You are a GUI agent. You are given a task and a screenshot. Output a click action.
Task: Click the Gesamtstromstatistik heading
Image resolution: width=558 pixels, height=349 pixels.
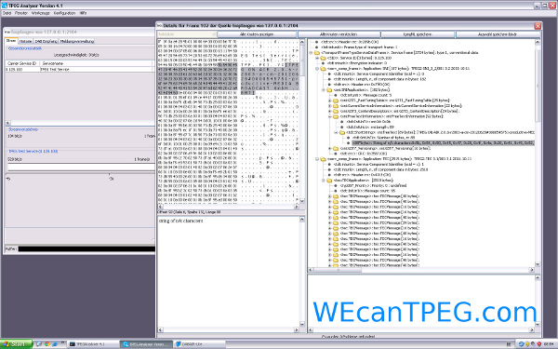25,48
